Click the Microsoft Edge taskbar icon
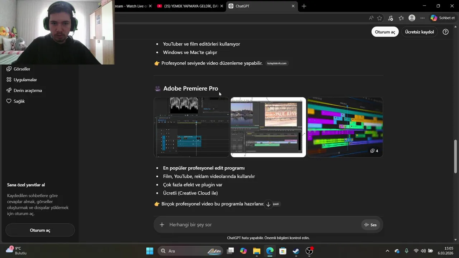 (x=270, y=251)
